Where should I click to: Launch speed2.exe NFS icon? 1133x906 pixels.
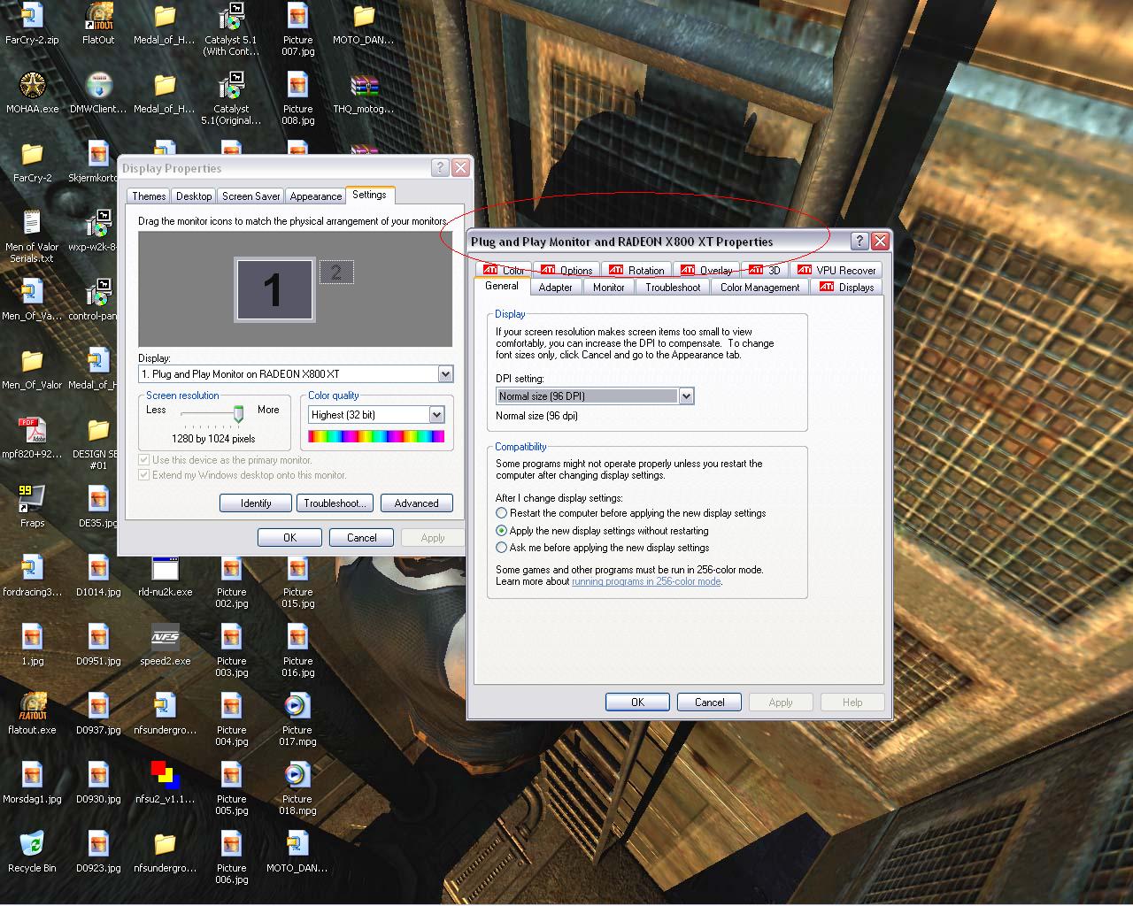click(x=165, y=645)
